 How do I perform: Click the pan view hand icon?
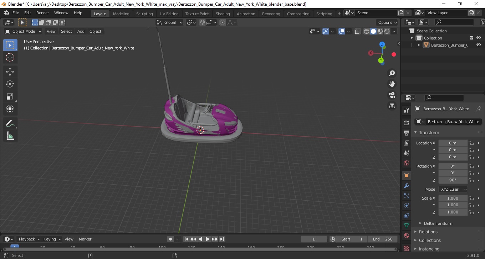(392, 84)
